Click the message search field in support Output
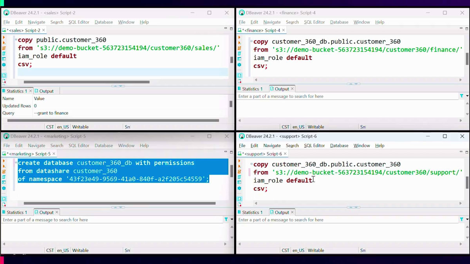Viewport: 470px width, 264px height. click(x=347, y=220)
